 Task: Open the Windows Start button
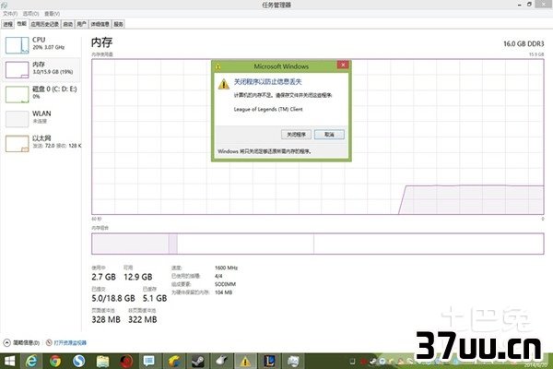pos(9,362)
